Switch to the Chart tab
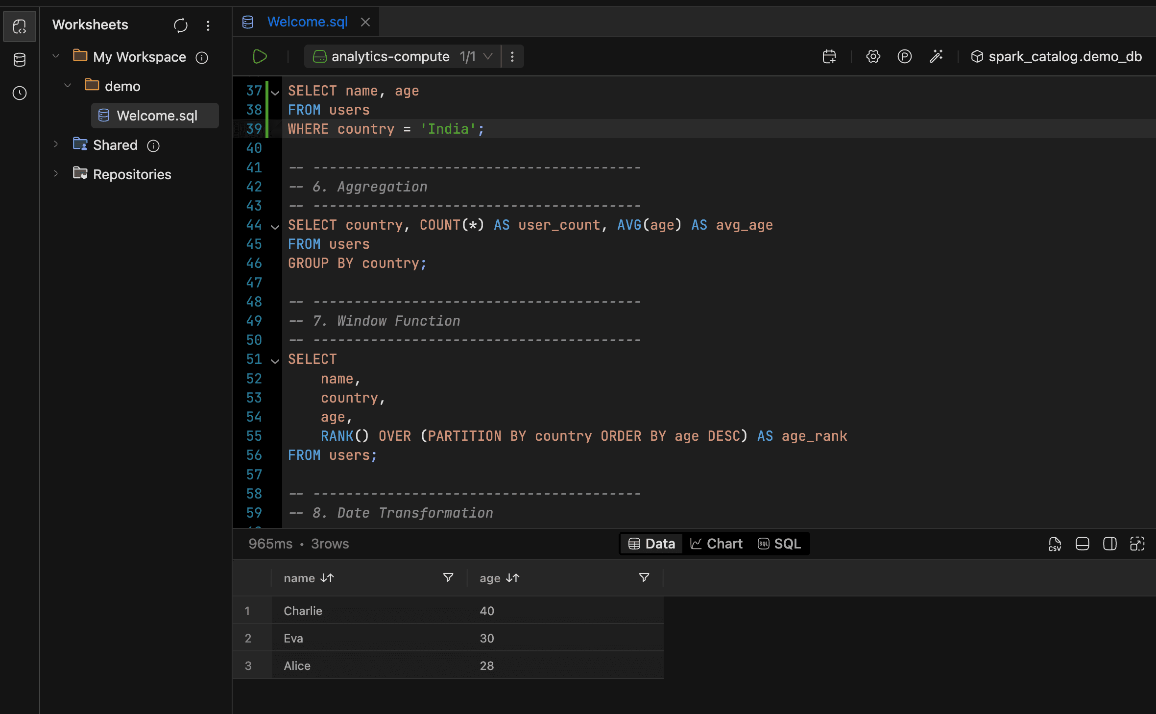This screenshot has height=714, width=1156. click(x=716, y=544)
